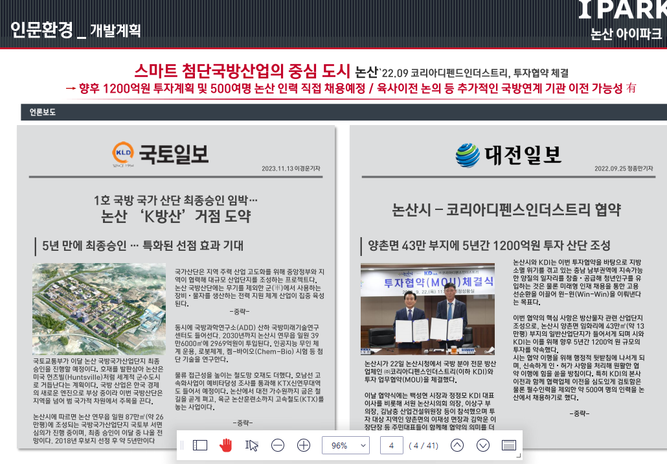Click the 논산 아이파크 brand text
This screenshot has height=464, width=667.
[x=626, y=34]
